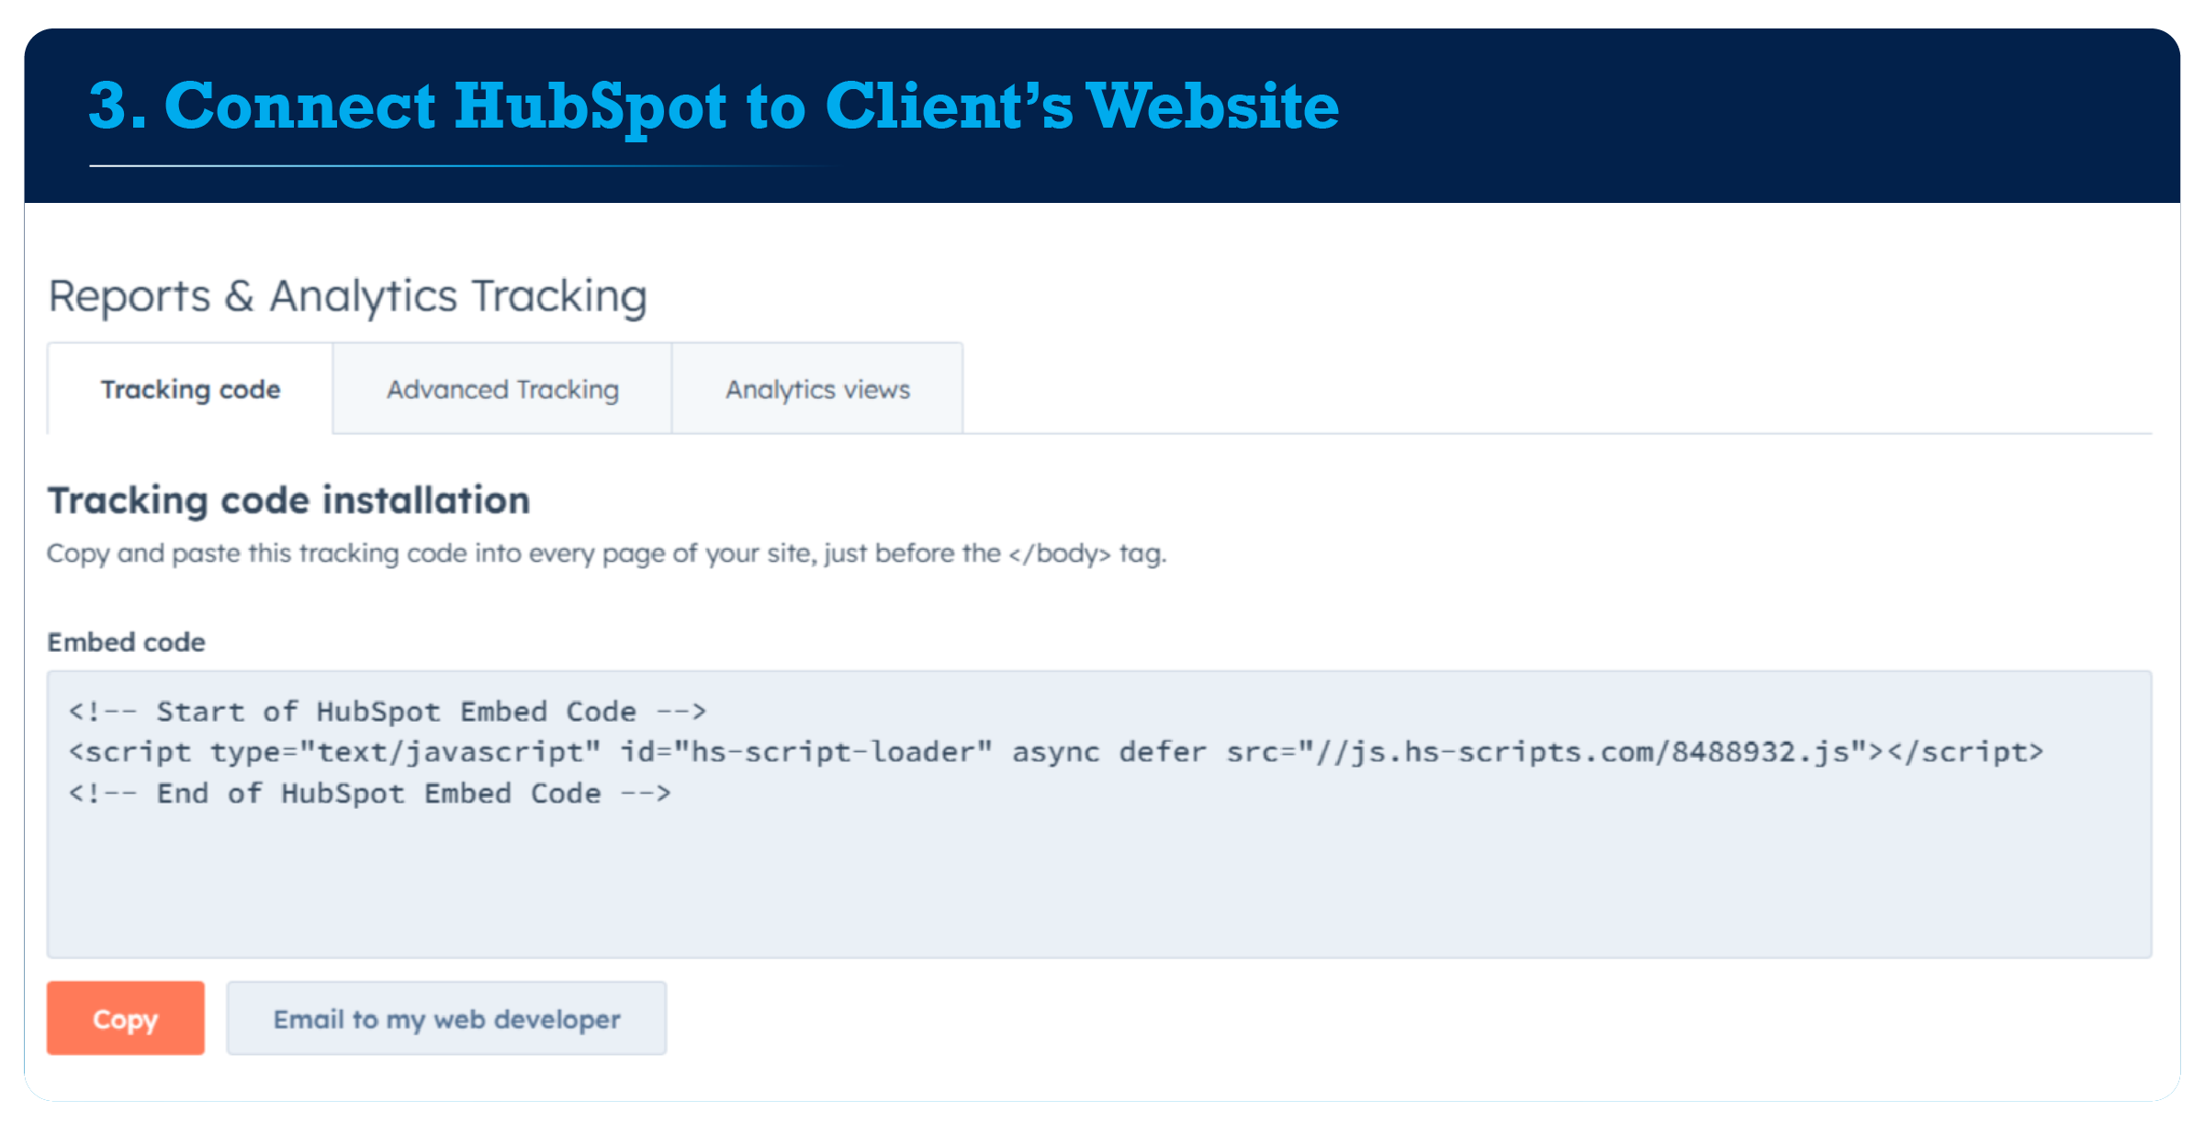
Task: Open the Advanced Tracking tab
Action: [502, 388]
